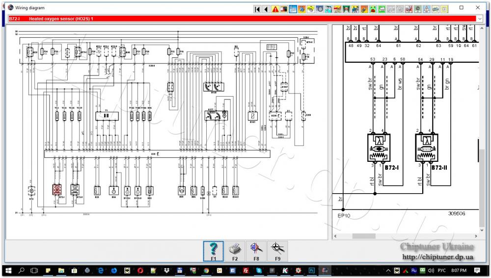Click the F2 print button
Screen dimensions: 491x278
pos(235,251)
